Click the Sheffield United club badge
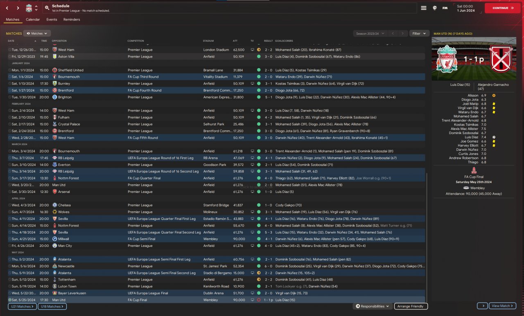The image size is (524, 316). coord(55,70)
